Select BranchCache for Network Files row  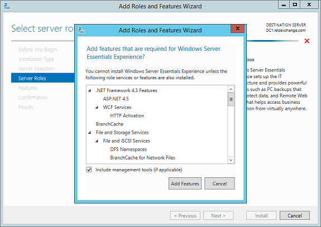pos(143,158)
